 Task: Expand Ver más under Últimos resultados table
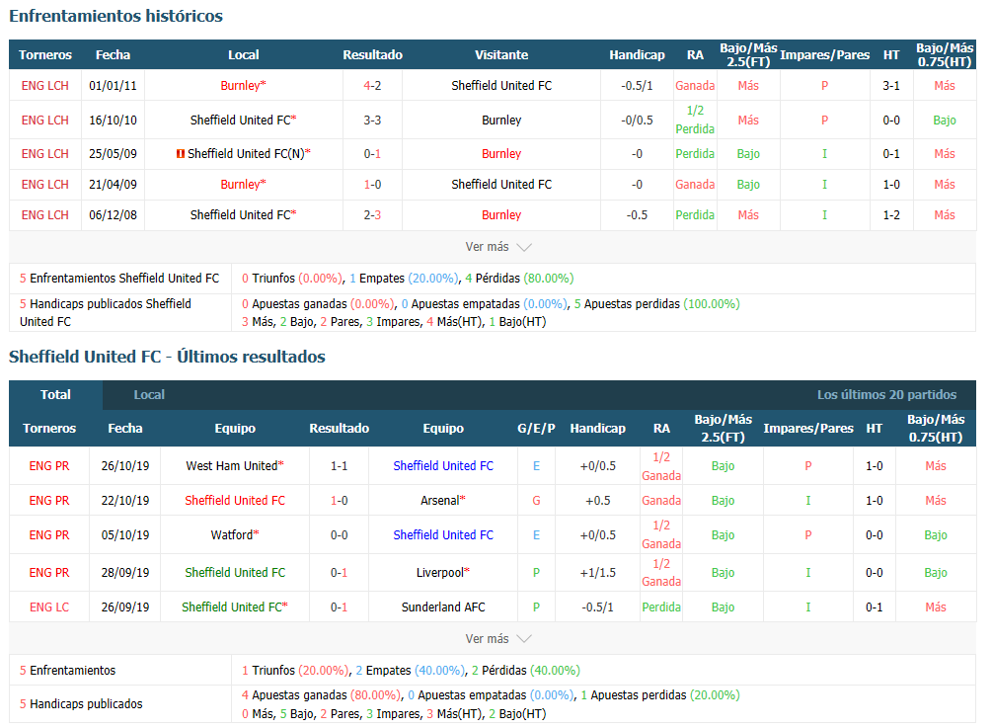[497, 639]
